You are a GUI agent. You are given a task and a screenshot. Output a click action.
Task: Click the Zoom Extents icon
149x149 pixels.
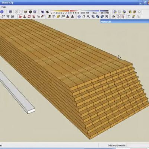coord(107,16)
